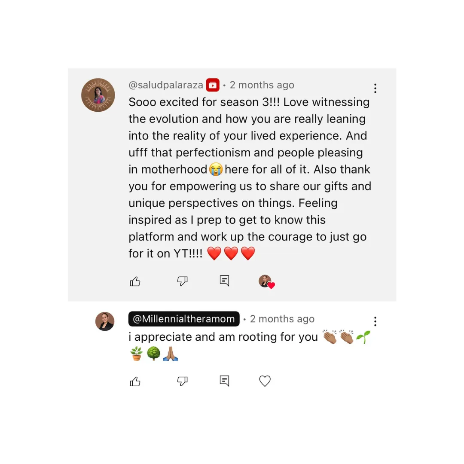The width and height of the screenshot is (464, 464).
Task: Dislike the @saludpalaraza season 3 comment
Action: (x=182, y=281)
